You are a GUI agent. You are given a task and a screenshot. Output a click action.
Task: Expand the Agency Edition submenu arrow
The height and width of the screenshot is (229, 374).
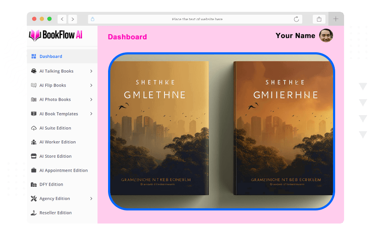pyautogui.click(x=91, y=199)
